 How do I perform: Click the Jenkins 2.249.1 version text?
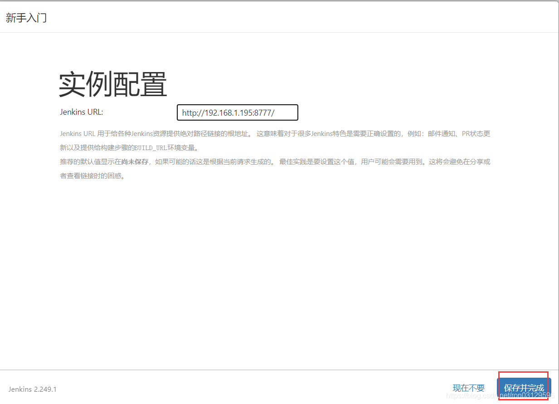(x=32, y=389)
